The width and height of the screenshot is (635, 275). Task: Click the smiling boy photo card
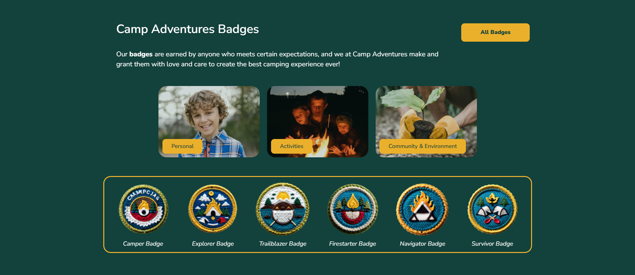click(x=209, y=122)
